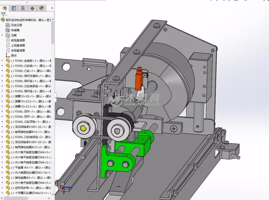Open the DimXpertManager crosshair tab
The height and width of the screenshot is (200, 269).
pyautogui.click(x=32, y=8)
